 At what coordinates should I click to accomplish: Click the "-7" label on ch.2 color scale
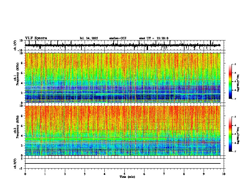[x=235, y=152]
